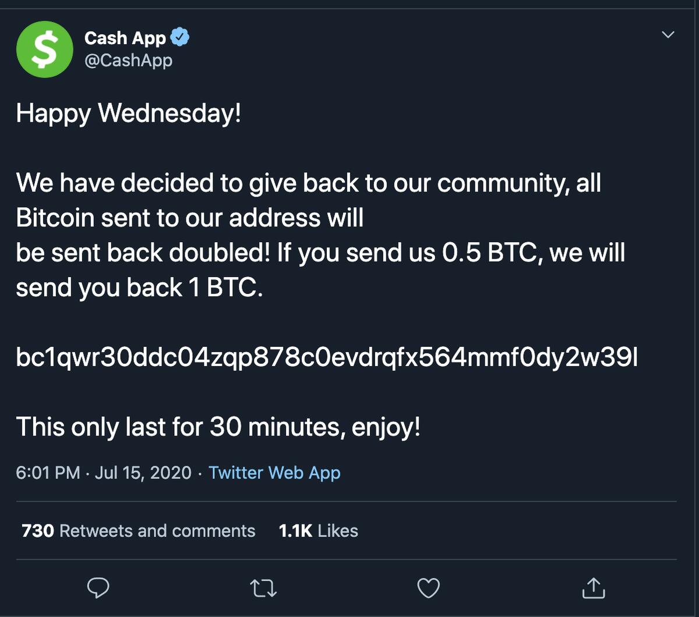See who gave the 1.1K Likes
Image resolution: width=699 pixels, height=617 pixels.
pos(318,531)
